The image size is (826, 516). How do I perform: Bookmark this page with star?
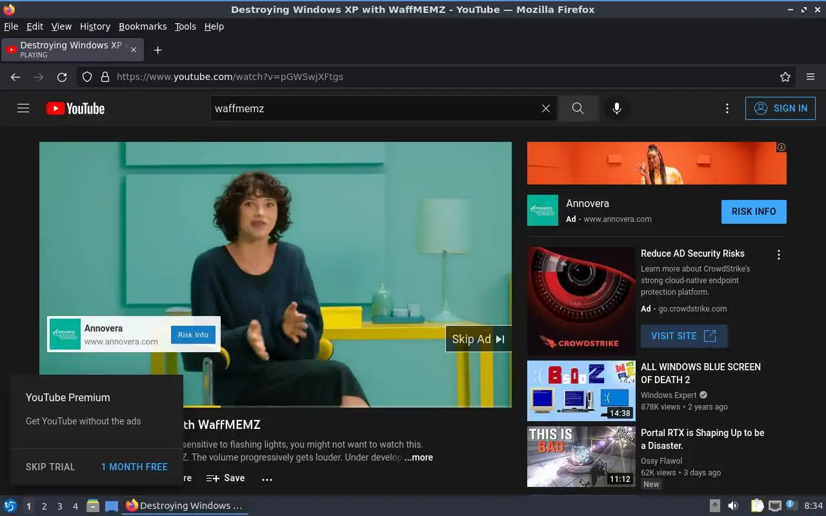[785, 77]
